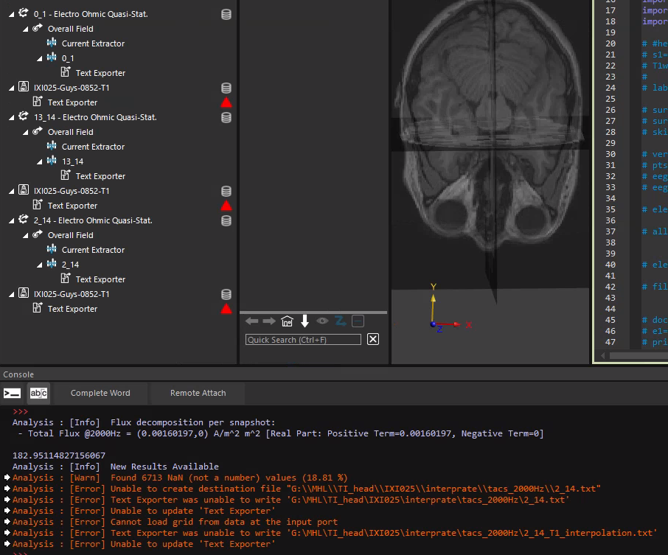Click arrow marker beside 'Found 6713 NaN' warning
Viewport: 668px width, 555px height.
tap(7, 477)
